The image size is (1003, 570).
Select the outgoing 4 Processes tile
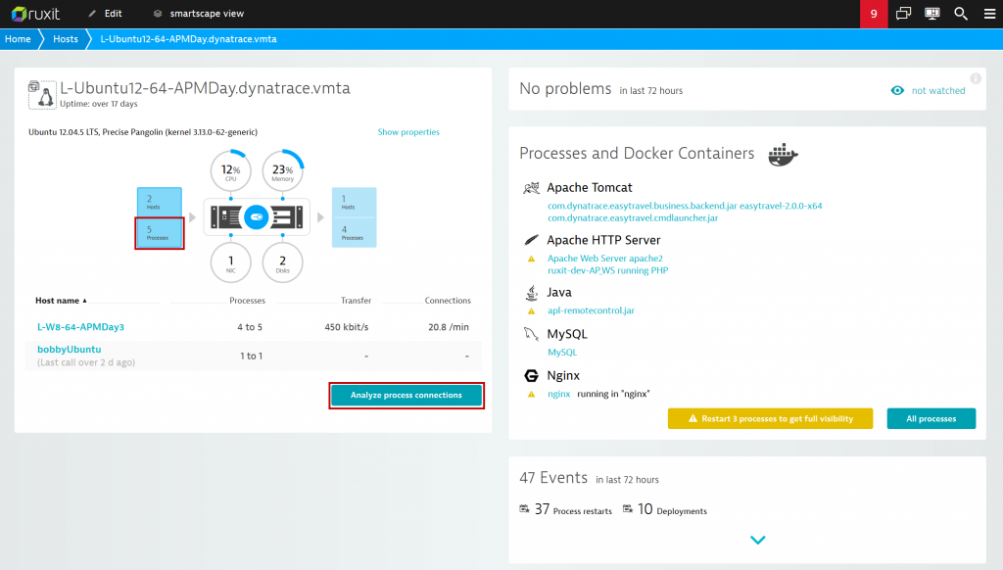[x=354, y=233]
